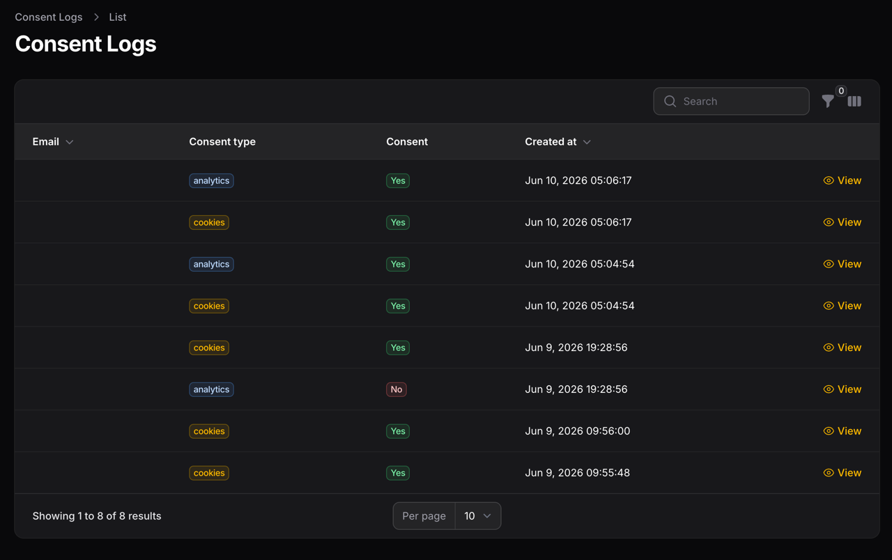Click the magnifier icon in Search
Screen dimensions: 892x560
tap(670, 102)
